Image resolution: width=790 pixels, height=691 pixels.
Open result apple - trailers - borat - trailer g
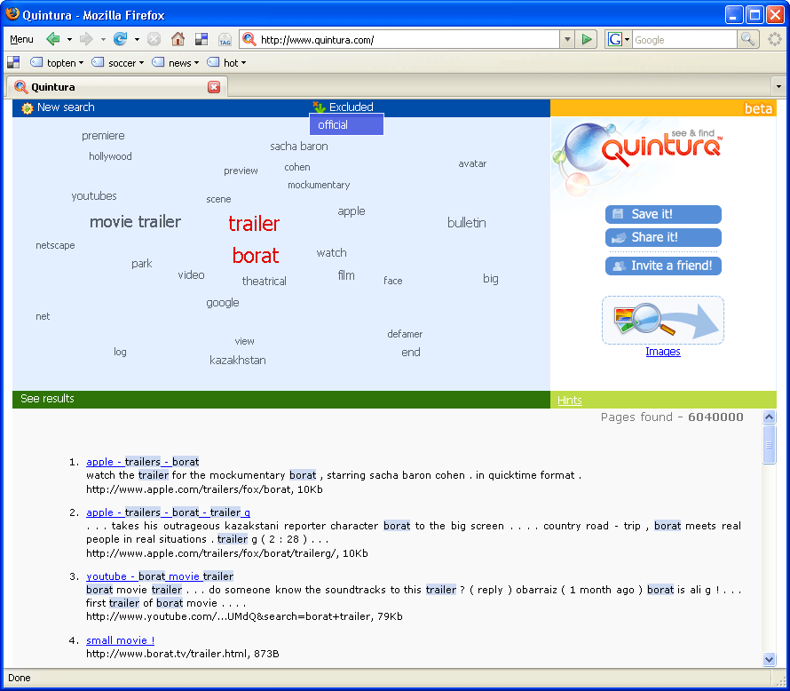pos(168,512)
